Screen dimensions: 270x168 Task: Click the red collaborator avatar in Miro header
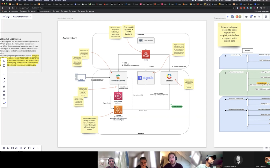237,17
